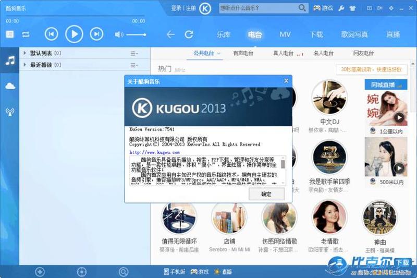Screen dimensions: 417x278
Task: Open the 老情歌 station thumbnail
Action: pos(329,217)
